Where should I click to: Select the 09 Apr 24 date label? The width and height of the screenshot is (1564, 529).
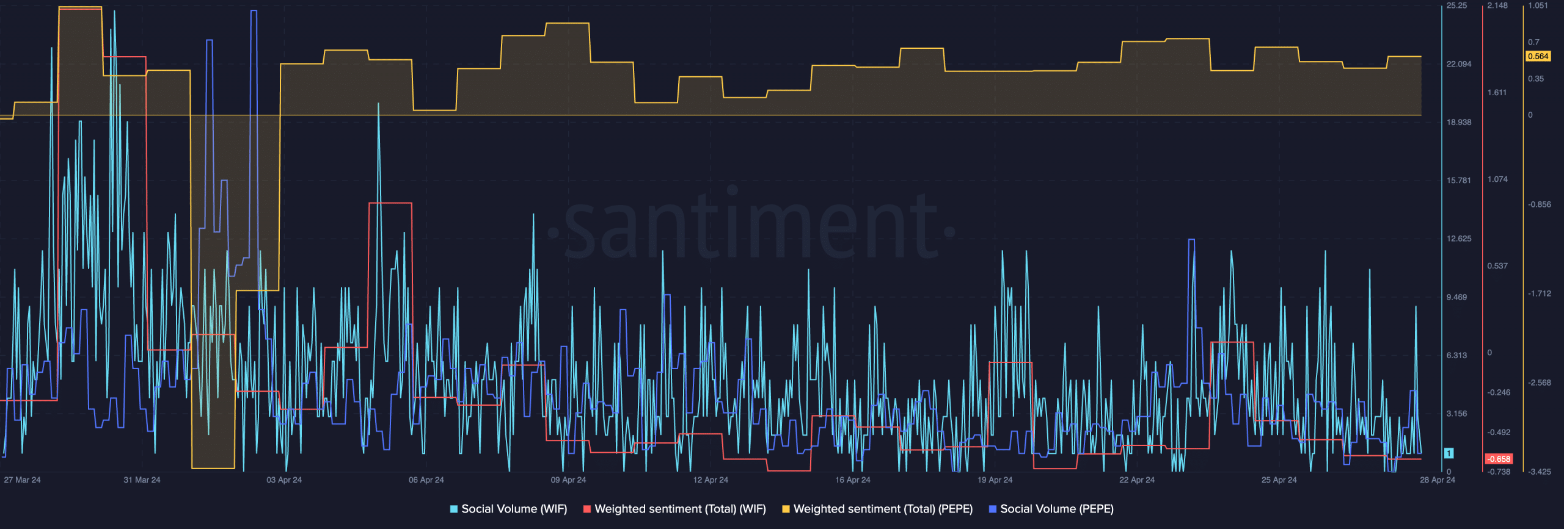click(x=568, y=480)
